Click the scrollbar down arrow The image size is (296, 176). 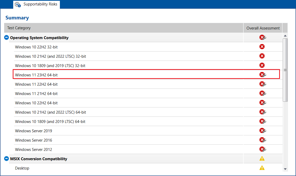285,169
